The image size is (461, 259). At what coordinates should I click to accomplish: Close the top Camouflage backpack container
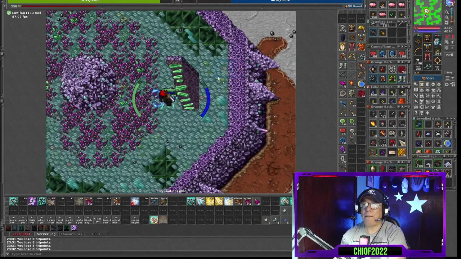pos(409,46)
